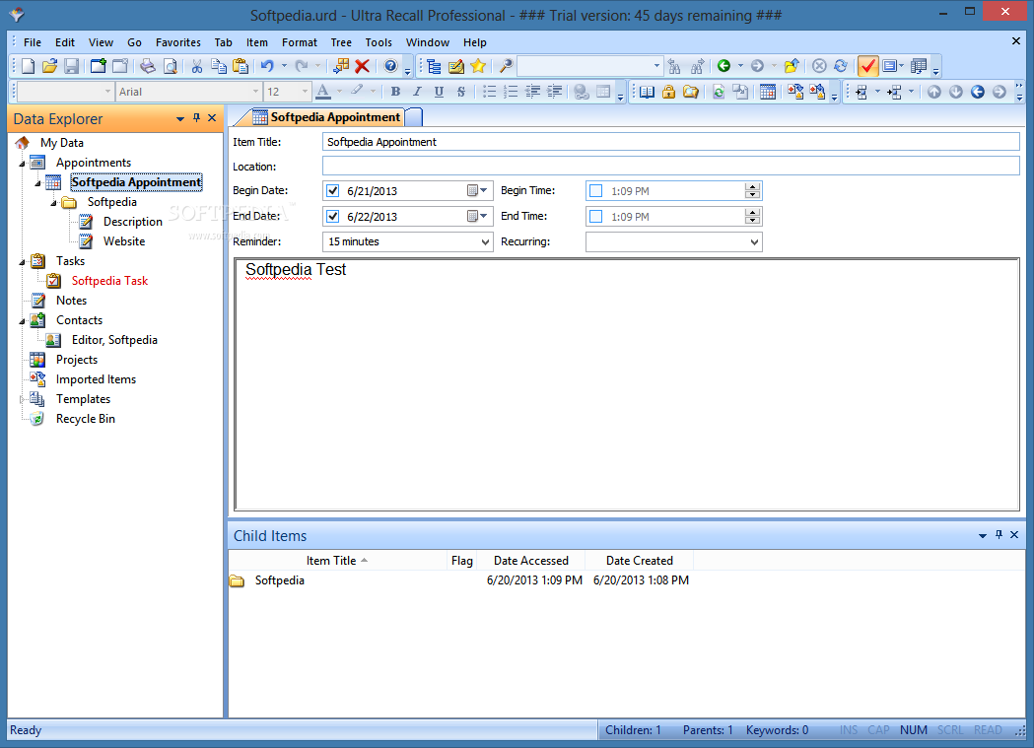Open Print Preview icon
The height and width of the screenshot is (748, 1034).
point(170,66)
